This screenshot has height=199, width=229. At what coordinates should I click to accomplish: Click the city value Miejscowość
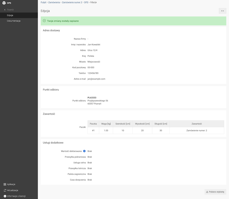94,62
